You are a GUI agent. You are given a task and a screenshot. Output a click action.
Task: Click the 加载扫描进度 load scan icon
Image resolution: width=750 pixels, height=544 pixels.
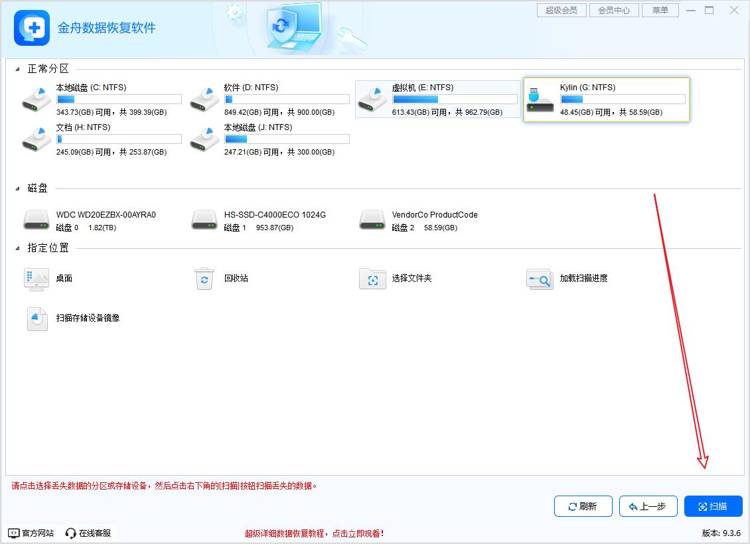(540, 279)
